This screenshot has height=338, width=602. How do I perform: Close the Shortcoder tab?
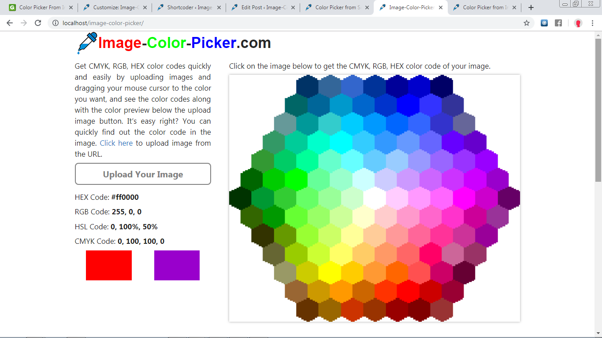pos(219,7)
